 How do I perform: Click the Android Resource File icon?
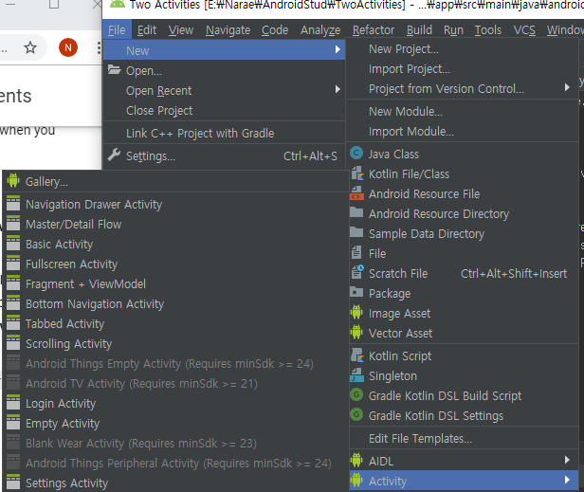[356, 193]
